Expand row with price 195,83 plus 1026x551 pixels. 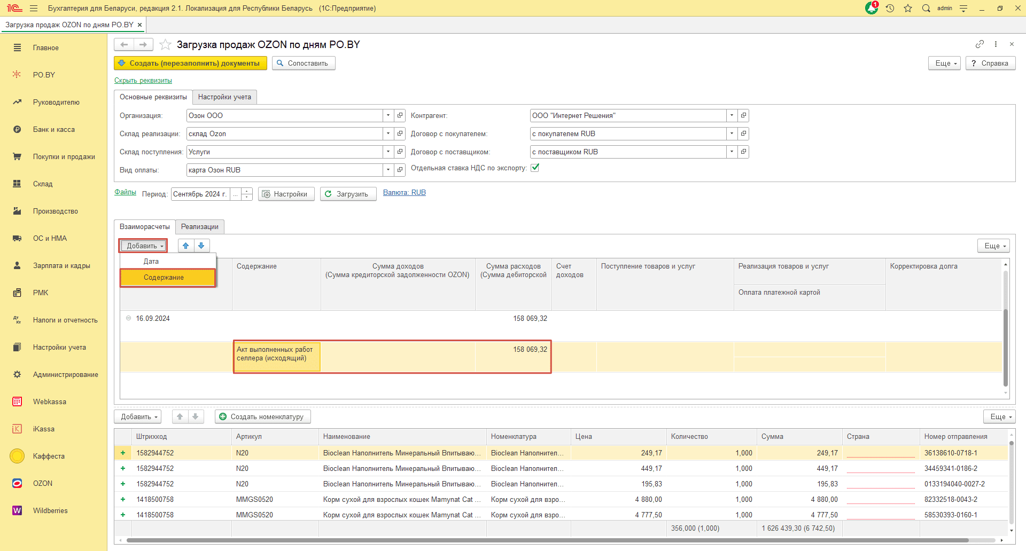pos(123,484)
